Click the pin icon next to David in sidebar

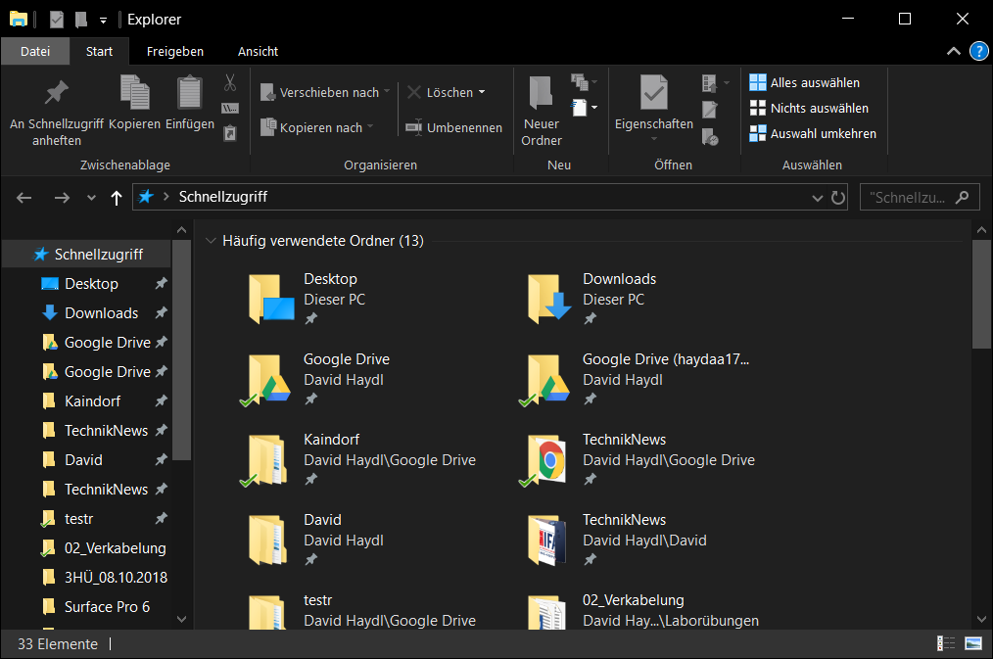pyautogui.click(x=161, y=459)
